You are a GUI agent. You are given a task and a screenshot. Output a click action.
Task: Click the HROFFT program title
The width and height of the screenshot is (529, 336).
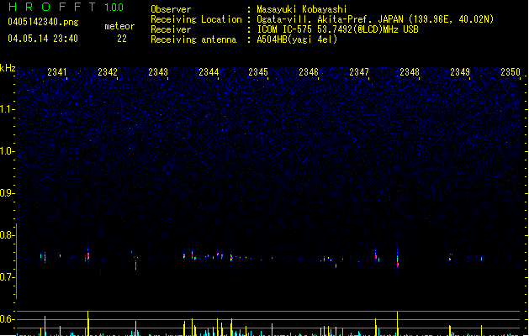[53, 7]
